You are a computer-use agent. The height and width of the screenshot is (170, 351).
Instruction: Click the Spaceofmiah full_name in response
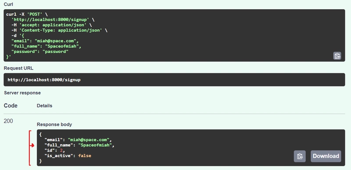(95, 145)
